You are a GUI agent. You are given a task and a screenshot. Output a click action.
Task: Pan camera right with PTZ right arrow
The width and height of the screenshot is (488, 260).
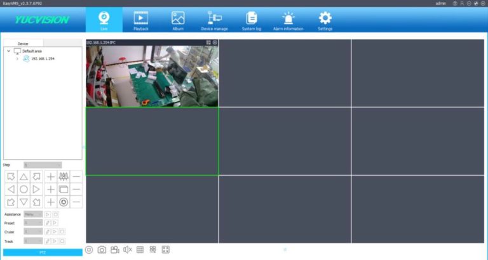36,189
